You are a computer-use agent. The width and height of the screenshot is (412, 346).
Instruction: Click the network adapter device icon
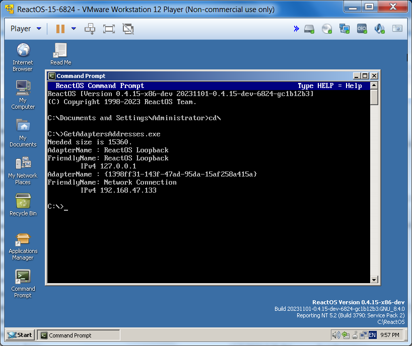click(344, 29)
